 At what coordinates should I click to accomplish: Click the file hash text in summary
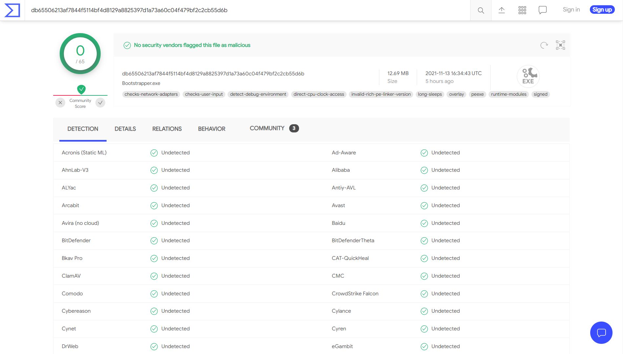(x=213, y=74)
